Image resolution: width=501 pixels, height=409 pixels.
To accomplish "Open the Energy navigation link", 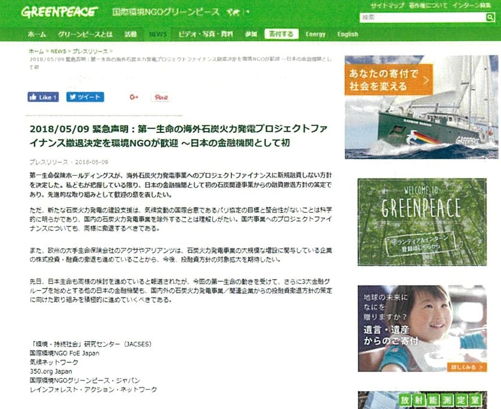I will pos(315,34).
